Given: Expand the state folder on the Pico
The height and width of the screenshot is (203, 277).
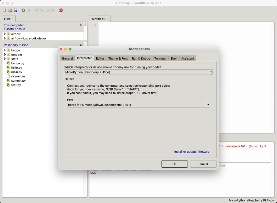Looking at the screenshot, I should click(5, 59).
